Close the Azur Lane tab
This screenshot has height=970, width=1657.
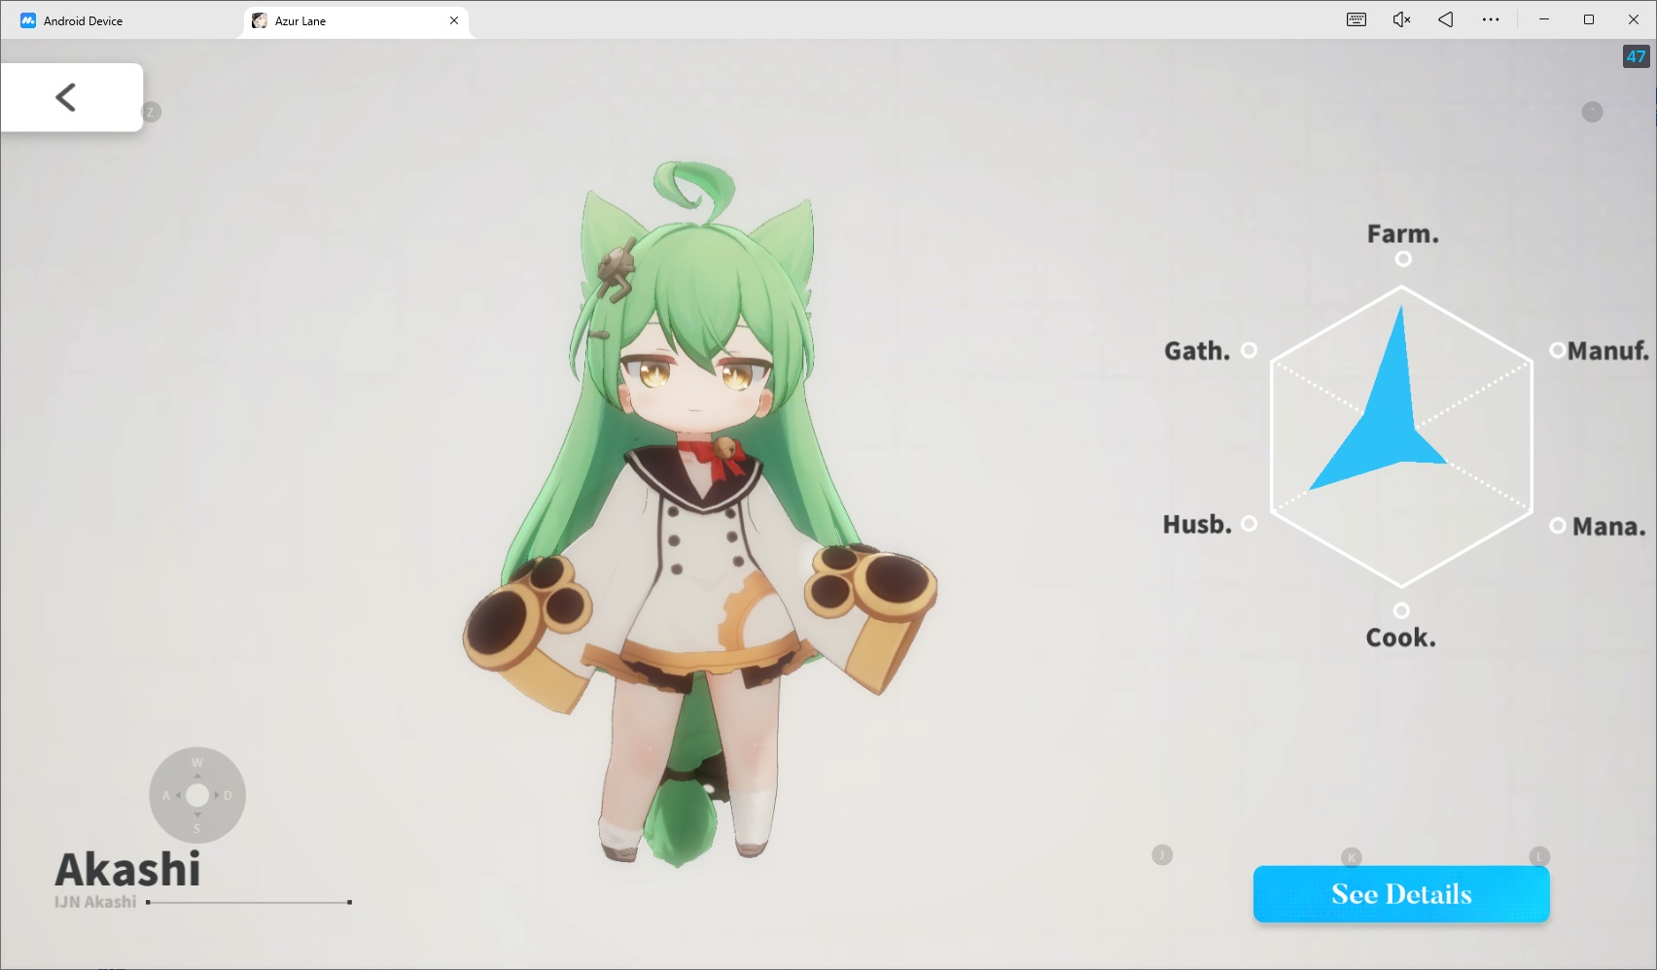point(454,20)
